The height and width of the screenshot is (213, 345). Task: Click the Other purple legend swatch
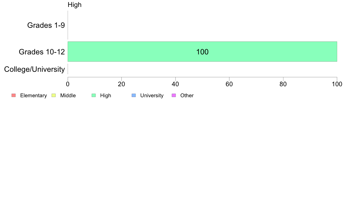click(174, 96)
